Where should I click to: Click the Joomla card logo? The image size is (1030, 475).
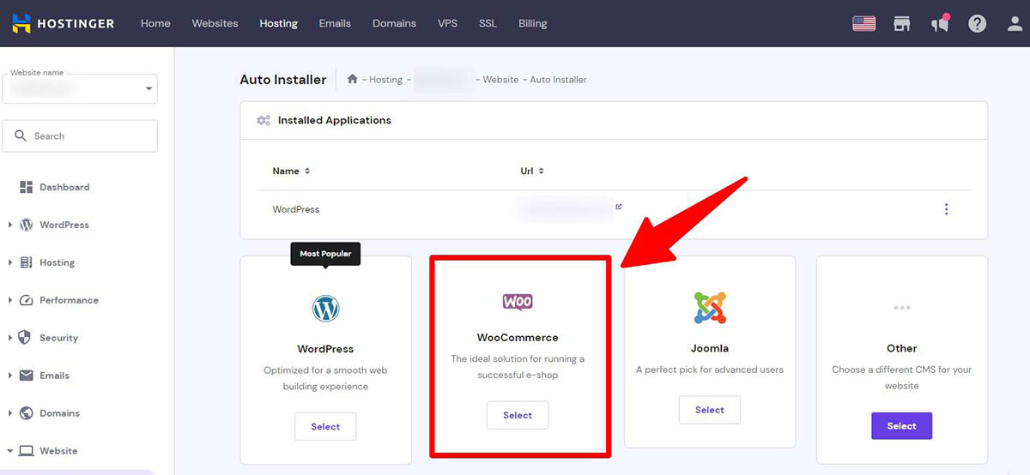(710, 307)
